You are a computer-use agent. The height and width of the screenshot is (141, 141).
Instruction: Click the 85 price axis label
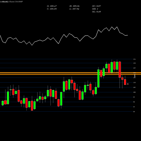pyautogui.click(x=134, y=107)
